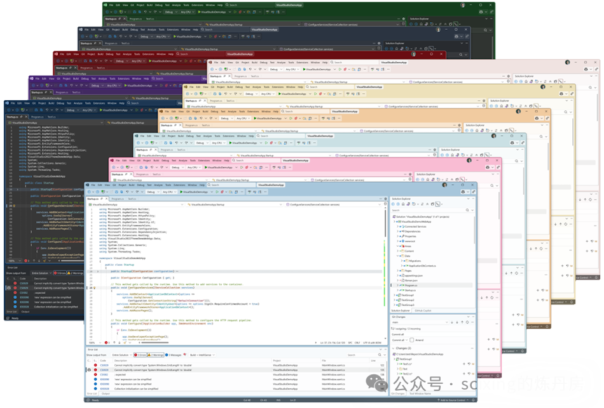Switch to the GitHub Copilot tab
The height and width of the screenshot is (408, 604).
423,310
